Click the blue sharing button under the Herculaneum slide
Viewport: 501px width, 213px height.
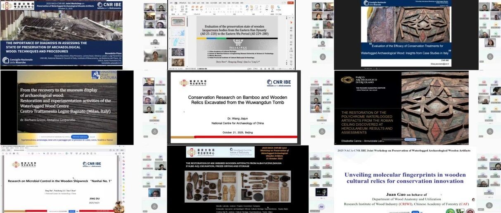(410, 140)
